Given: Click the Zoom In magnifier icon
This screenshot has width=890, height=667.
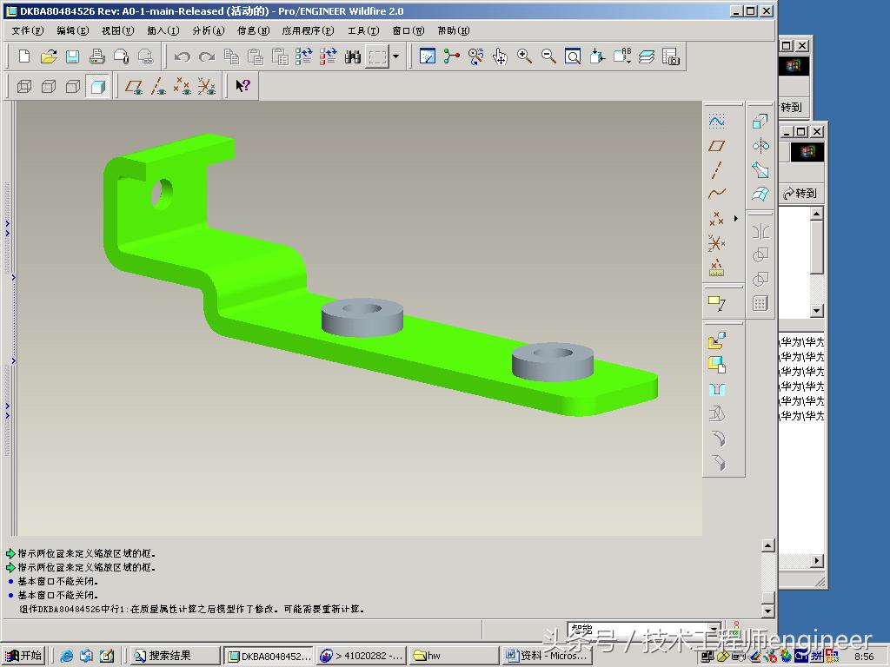Looking at the screenshot, I should pos(524,56).
